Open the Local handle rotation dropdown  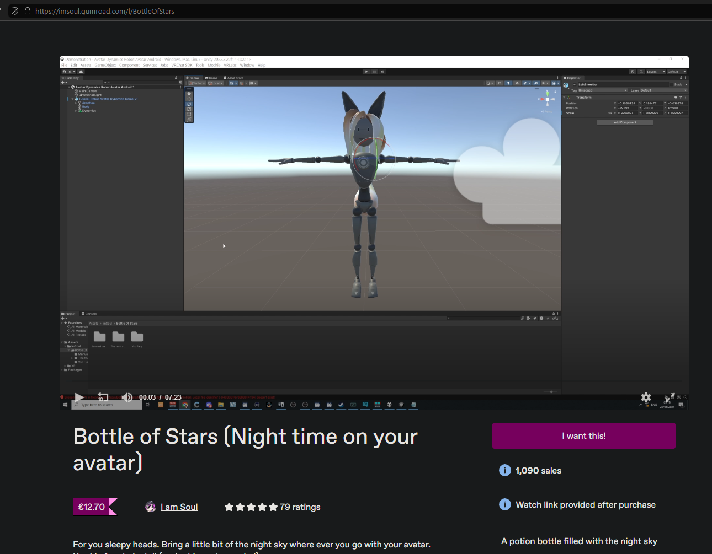click(215, 83)
